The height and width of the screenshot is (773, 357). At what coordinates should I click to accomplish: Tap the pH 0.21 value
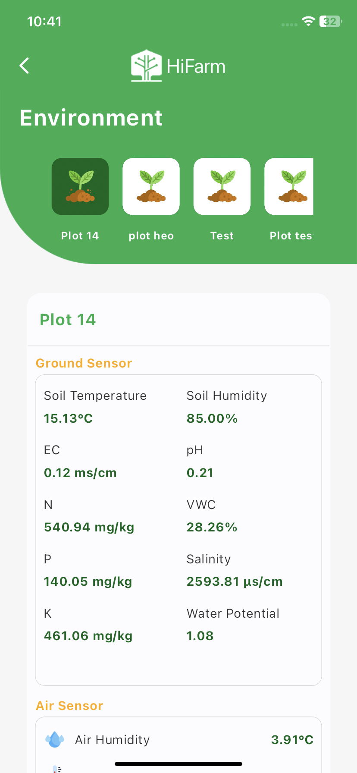click(200, 473)
